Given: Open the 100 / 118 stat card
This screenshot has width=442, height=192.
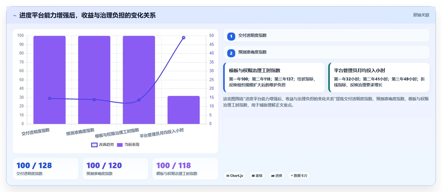Looking at the screenshot, I should 185,168.
